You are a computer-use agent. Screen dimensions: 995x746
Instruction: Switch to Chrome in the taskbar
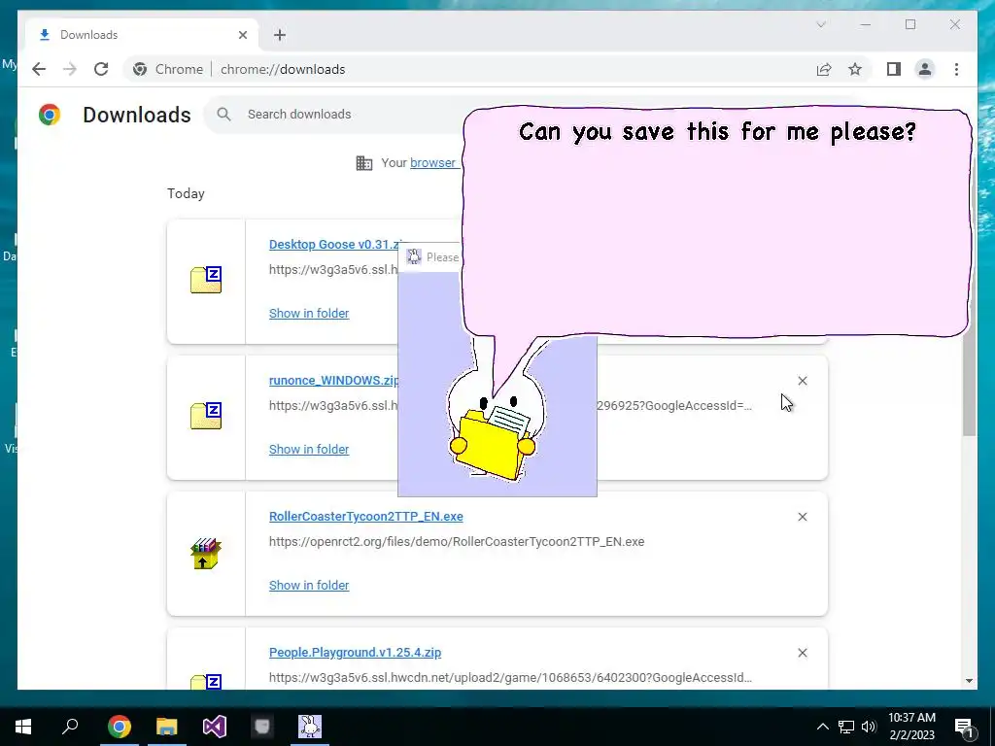119,727
